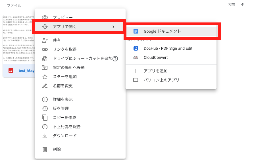This screenshot has width=254, height=160.
Task: Click the add-person icon next to 共有
Action: [x=45, y=40]
